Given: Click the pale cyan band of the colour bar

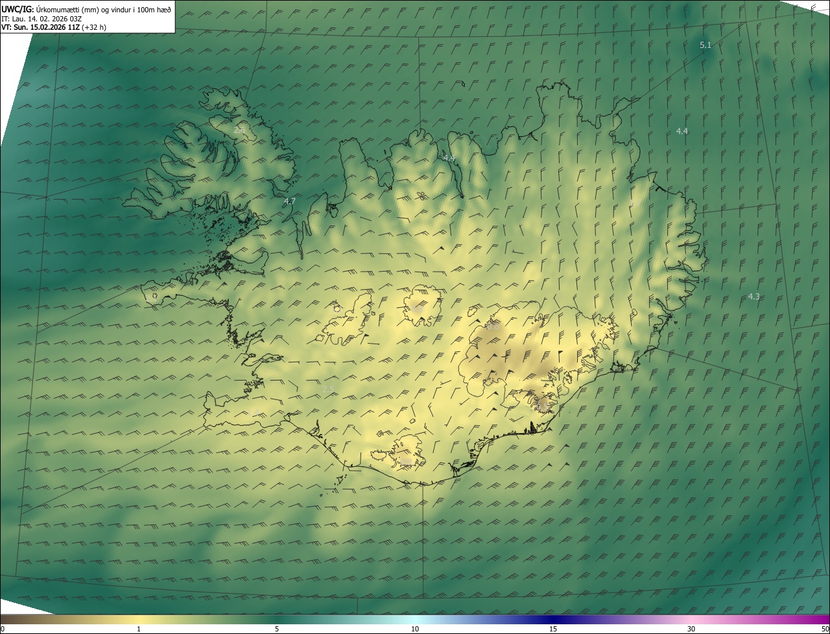Looking at the screenshot, I should tap(415, 619).
